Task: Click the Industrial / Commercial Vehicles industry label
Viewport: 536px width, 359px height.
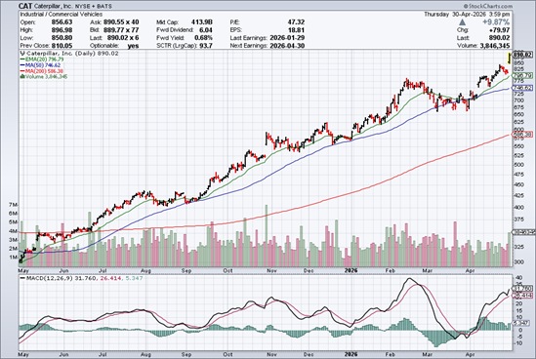Action: coord(61,15)
